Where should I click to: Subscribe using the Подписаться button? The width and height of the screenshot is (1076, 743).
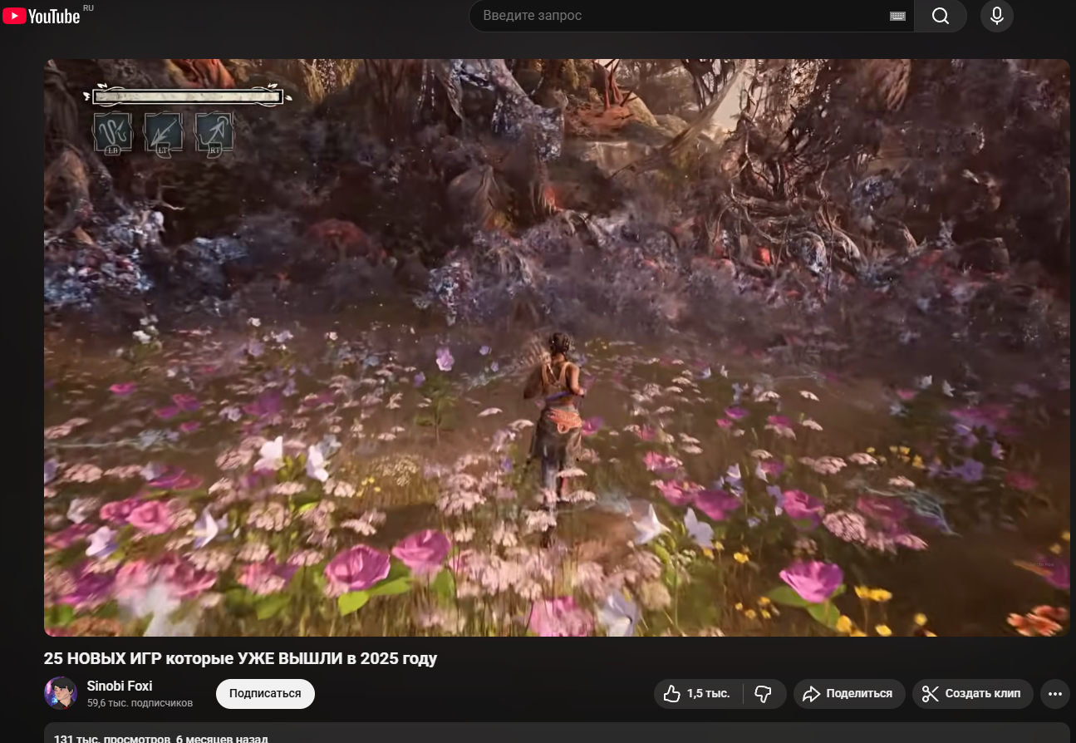[265, 693]
